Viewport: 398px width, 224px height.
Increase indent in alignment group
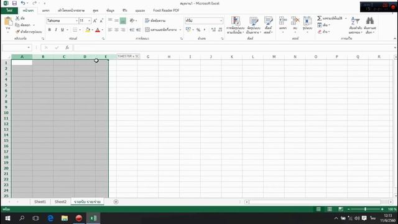138,30
